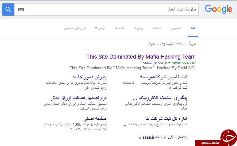Switch to the نقشه‌ها tab

(x=157, y=28)
